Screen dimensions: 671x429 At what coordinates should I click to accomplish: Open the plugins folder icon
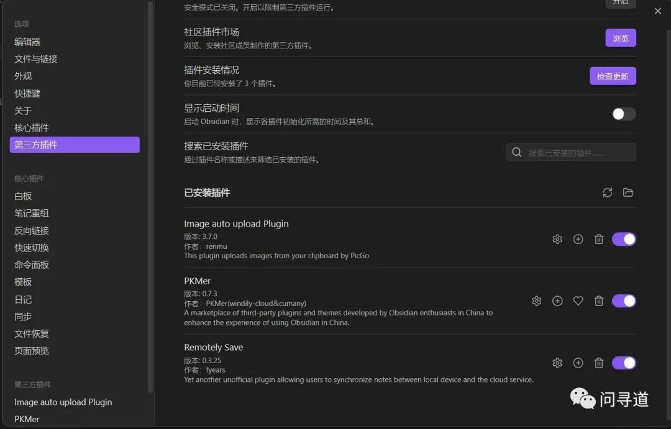[x=628, y=192]
